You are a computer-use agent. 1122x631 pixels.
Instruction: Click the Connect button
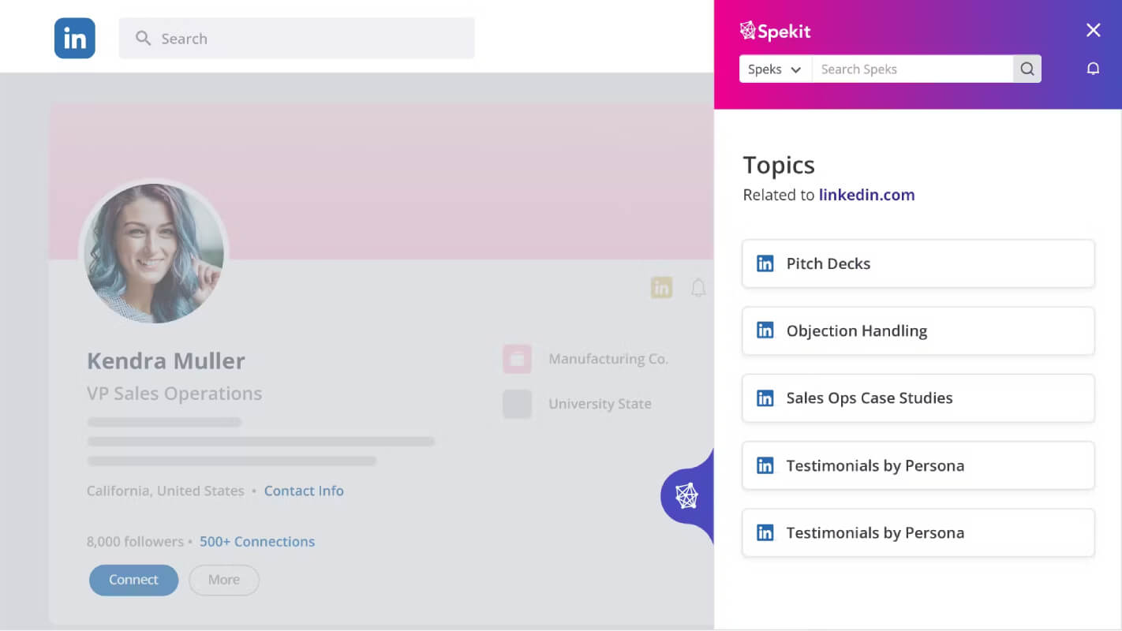tap(133, 580)
